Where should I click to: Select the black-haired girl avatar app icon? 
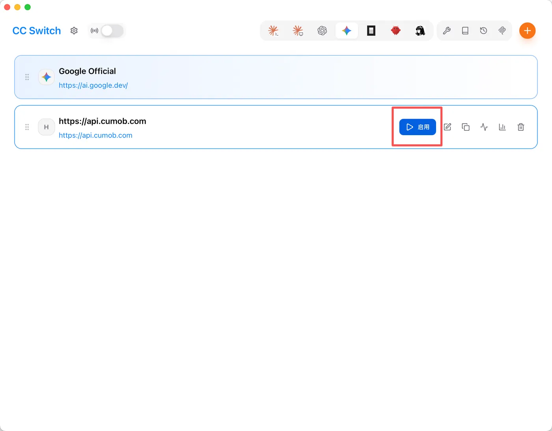tap(420, 31)
